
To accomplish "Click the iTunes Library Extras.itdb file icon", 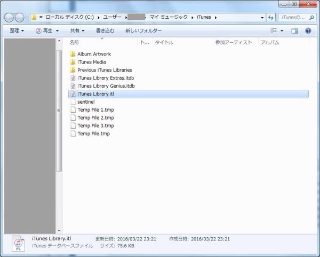I will click(73, 78).
